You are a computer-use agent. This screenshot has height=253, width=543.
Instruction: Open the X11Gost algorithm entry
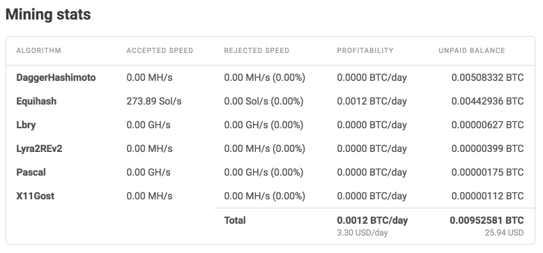[36, 196]
